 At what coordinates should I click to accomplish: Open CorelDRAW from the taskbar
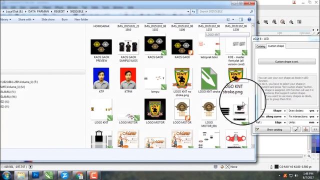point(48,175)
